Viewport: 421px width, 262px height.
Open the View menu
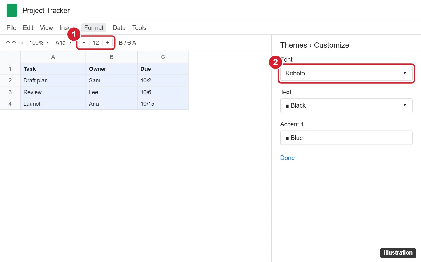point(46,28)
